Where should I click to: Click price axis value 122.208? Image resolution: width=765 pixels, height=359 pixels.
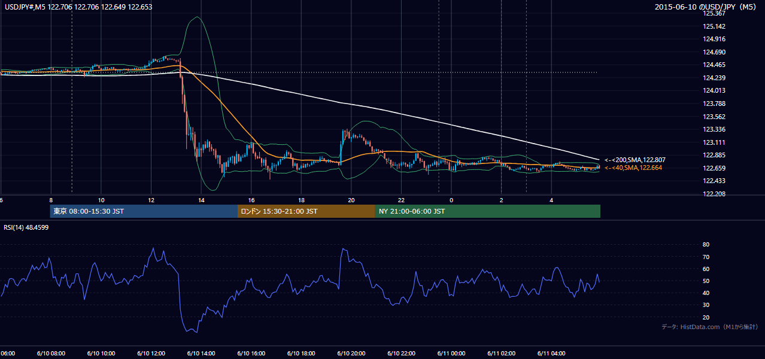coord(714,194)
